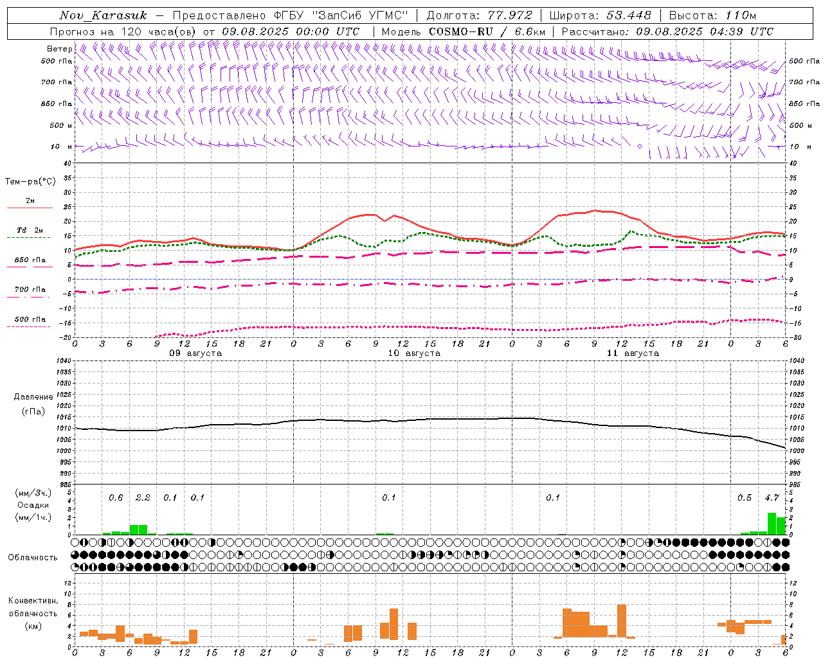Image resolution: width=823 pixels, height=658 pixels.
Task: Click the 'Давление' pressure panel label
Action: pyautogui.click(x=33, y=397)
